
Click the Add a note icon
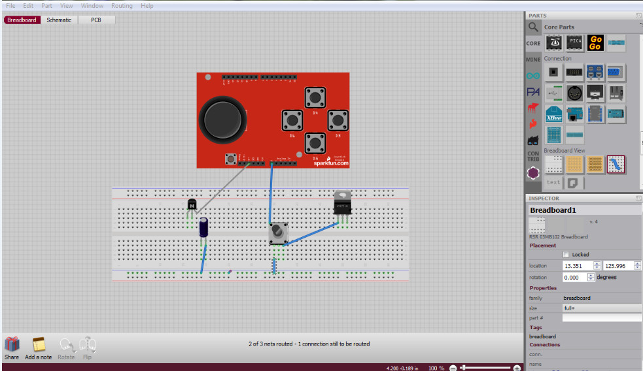click(x=39, y=344)
